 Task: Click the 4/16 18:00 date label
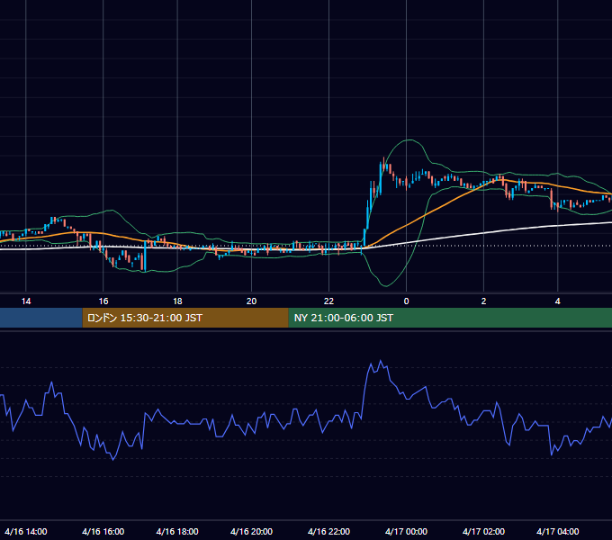click(x=177, y=531)
